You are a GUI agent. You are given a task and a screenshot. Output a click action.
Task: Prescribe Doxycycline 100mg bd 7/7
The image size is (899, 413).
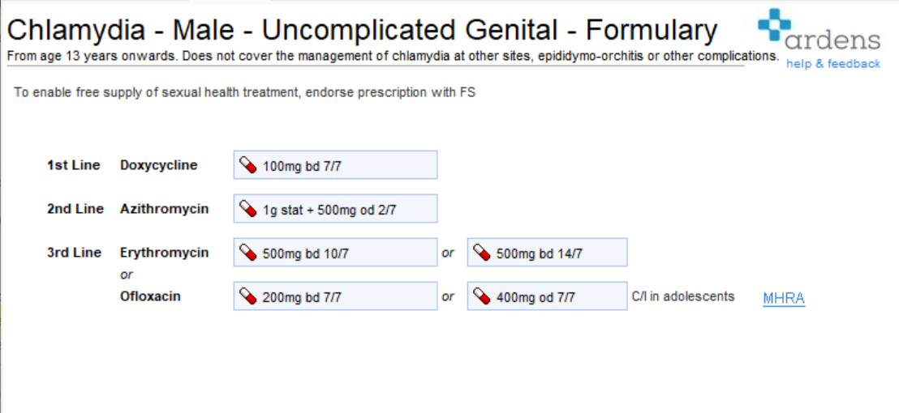335,165
